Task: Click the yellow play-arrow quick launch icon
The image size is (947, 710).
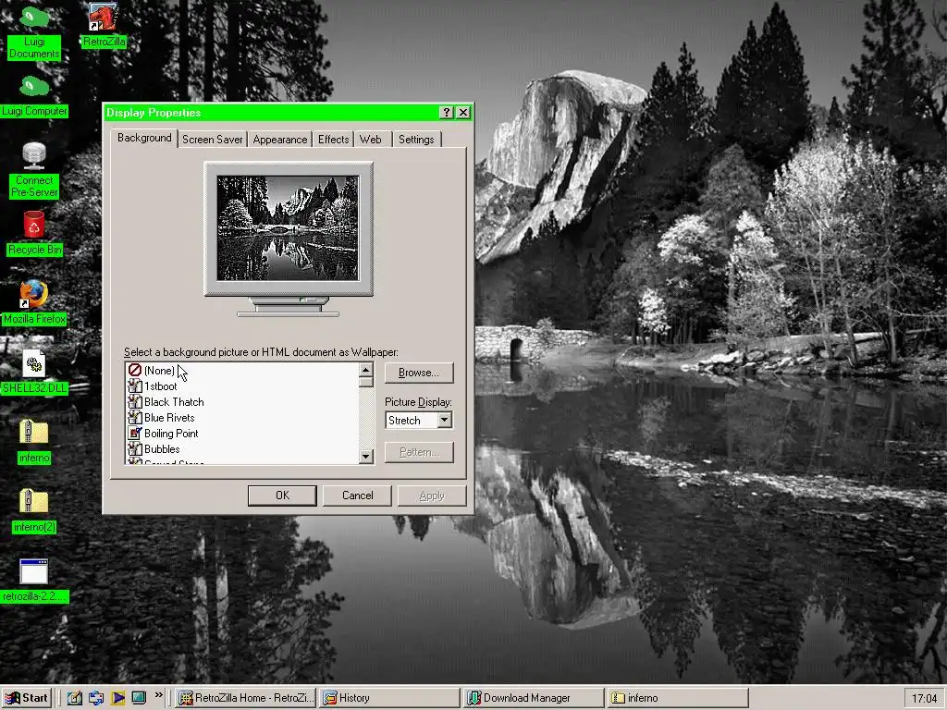Action: 117,698
